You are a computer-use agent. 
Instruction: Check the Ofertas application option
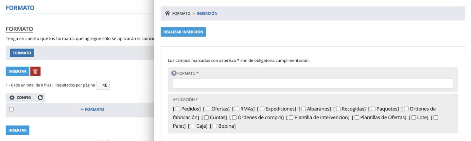(208, 109)
